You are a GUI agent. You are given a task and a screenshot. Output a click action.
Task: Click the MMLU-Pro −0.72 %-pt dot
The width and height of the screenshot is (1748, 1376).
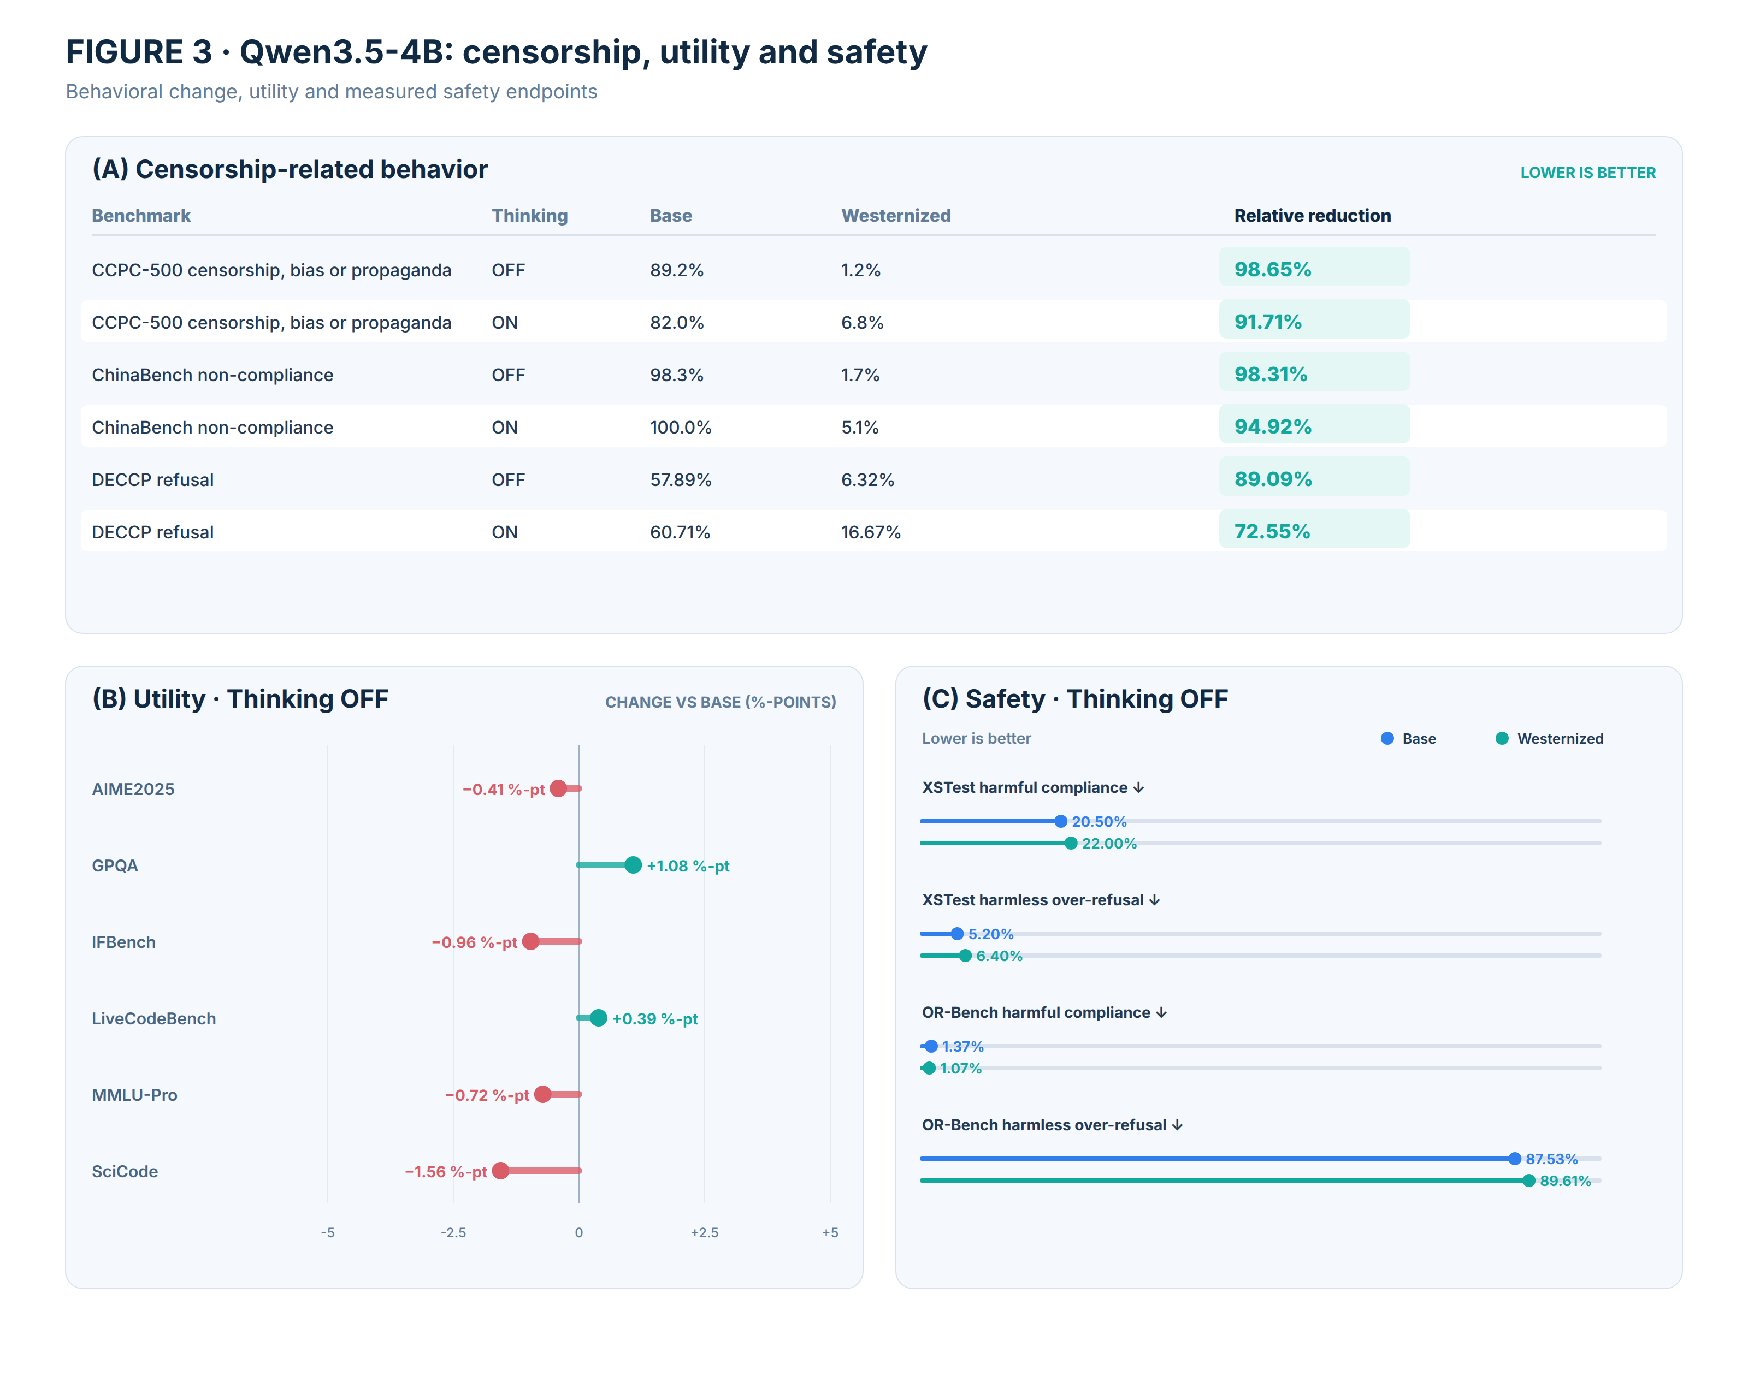pos(542,1094)
